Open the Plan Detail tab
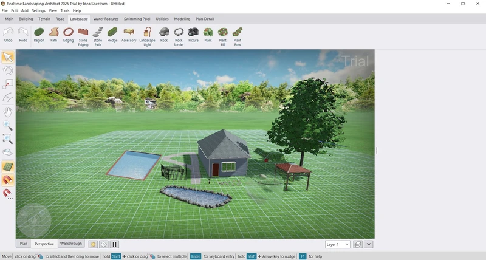This screenshot has width=486, height=260. tap(205, 19)
